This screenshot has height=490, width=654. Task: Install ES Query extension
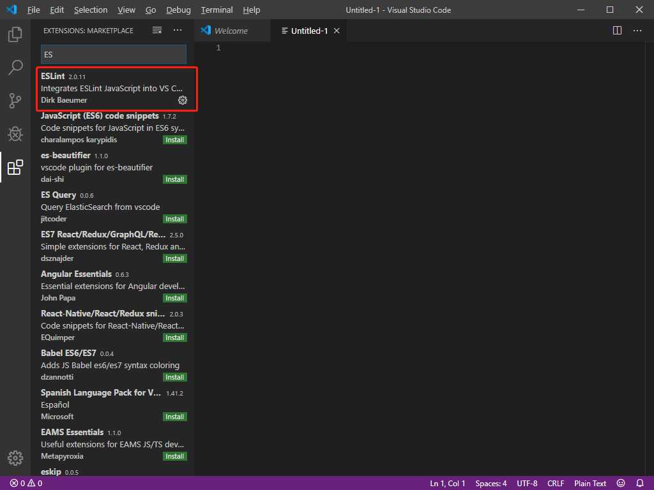[x=175, y=219]
